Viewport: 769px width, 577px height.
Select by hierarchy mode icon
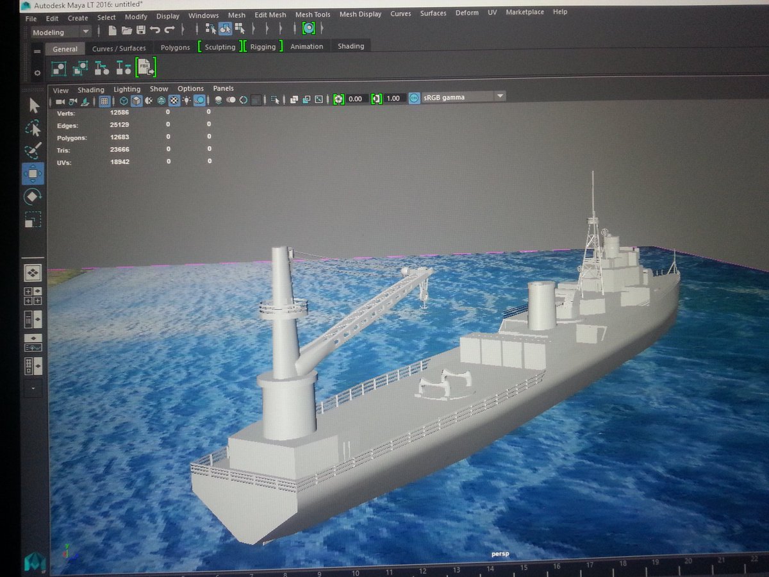point(211,29)
